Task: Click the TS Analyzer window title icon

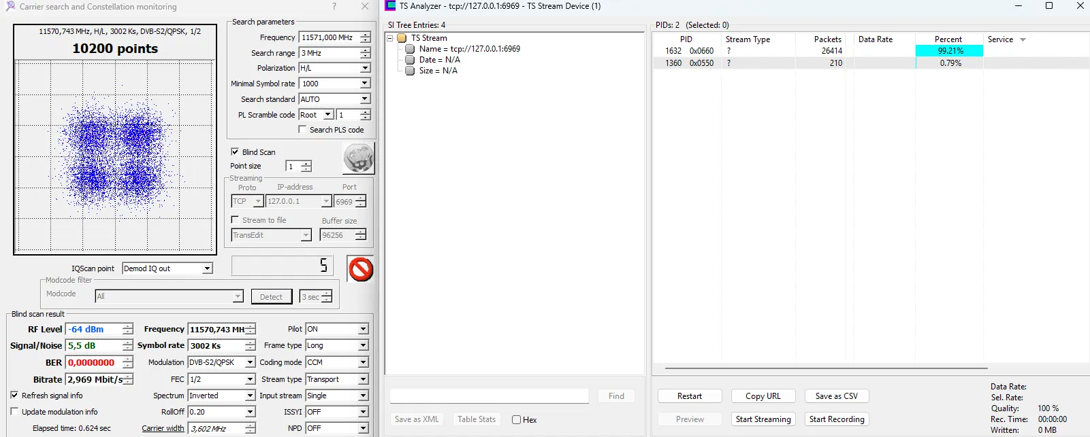Action: pyautogui.click(x=391, y=6)
